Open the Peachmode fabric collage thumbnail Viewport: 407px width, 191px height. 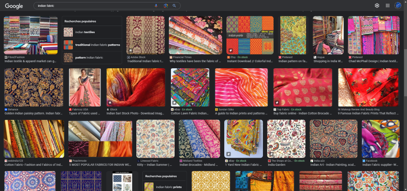click(x=100, y=139)
